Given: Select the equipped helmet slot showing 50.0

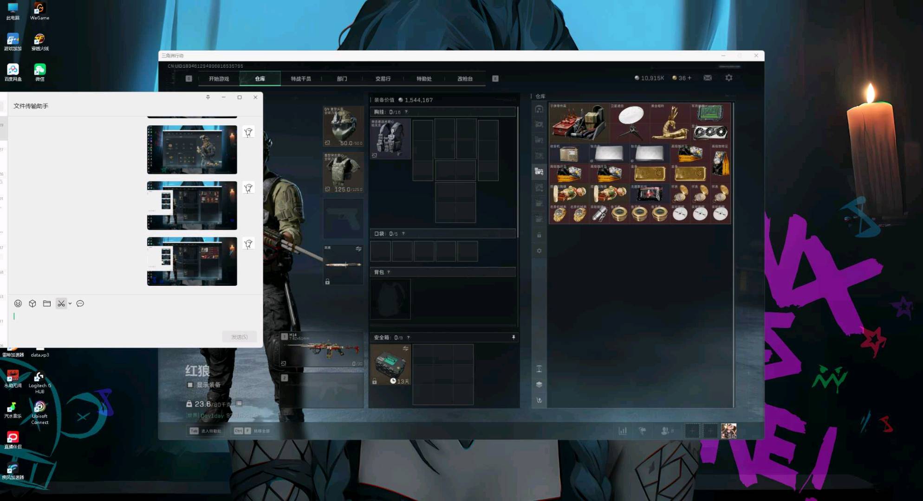Looking at the screenshot, I should click(343, 126).
